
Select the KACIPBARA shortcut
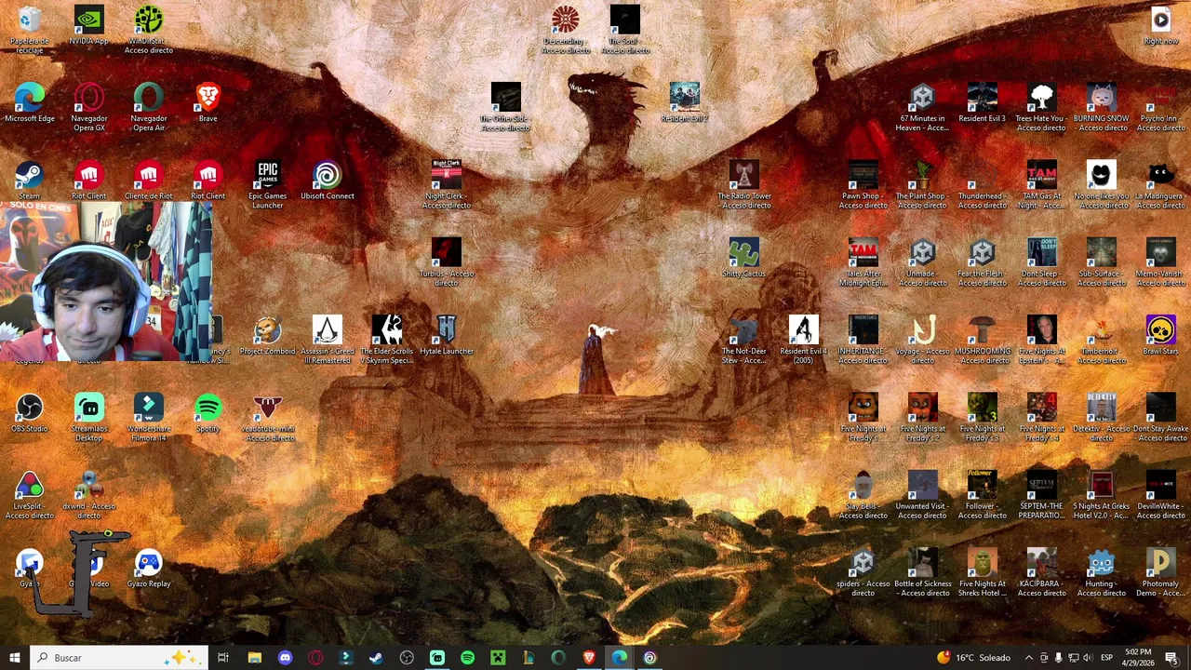click(1041, 572)
